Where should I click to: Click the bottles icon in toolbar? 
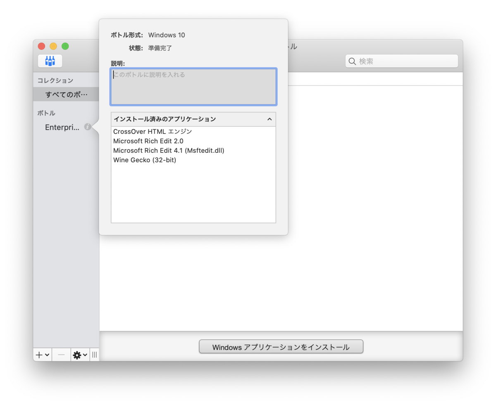coord(50,61)
